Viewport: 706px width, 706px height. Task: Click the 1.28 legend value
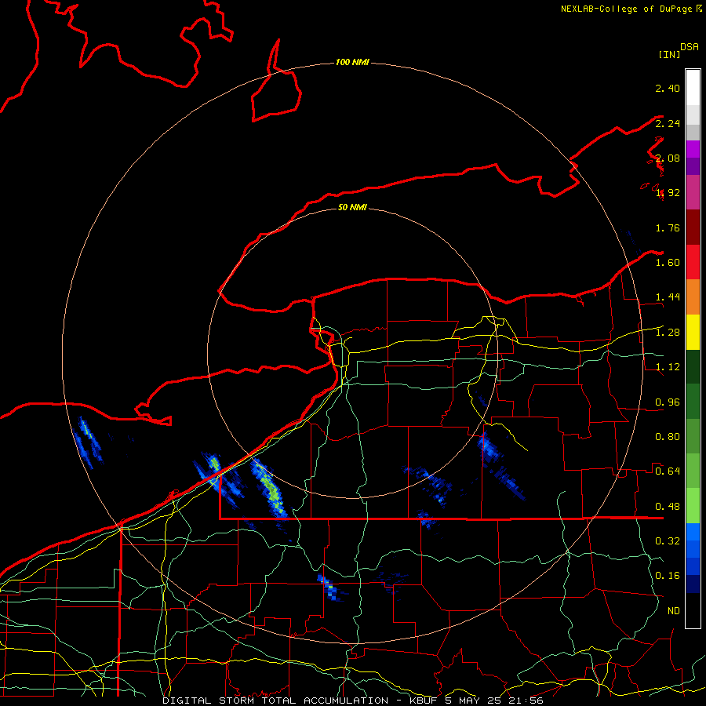point(668,333)
